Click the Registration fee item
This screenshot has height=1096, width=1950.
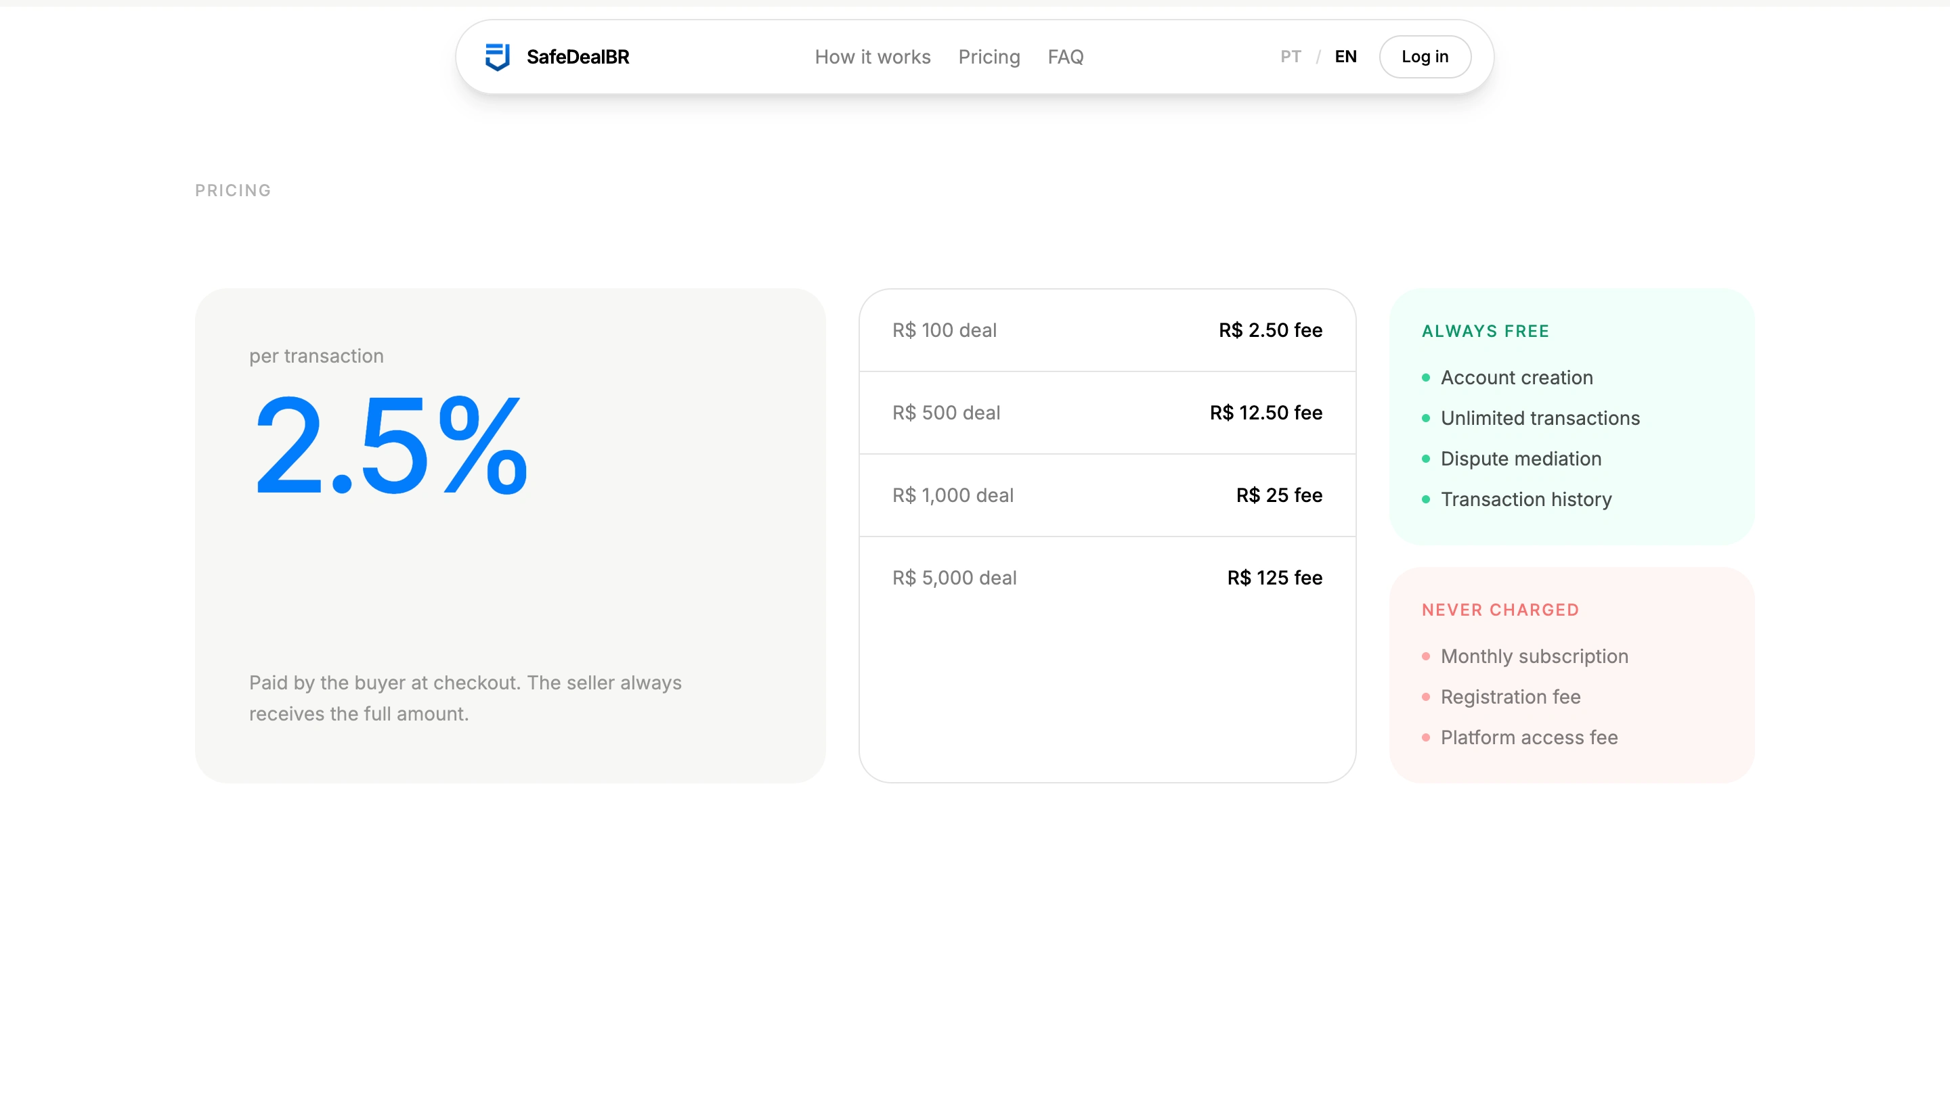pyautogui.click(x=1510, y=697)
